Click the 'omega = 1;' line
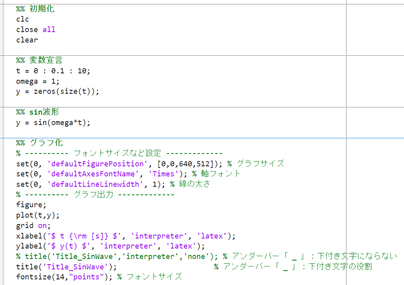The width and height of the screenshot is (404, 285). click(x=38, y=81)
